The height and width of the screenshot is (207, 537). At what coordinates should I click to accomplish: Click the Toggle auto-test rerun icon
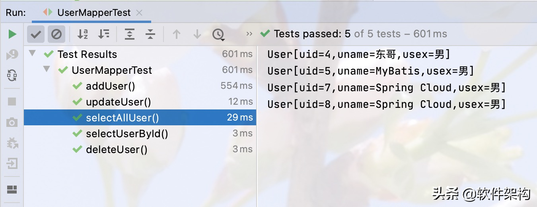[x=12, y=75]
